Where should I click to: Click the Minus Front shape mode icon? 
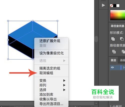122,39
